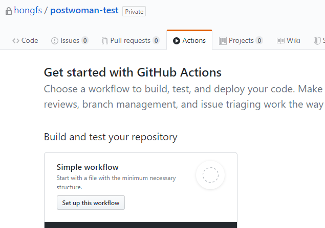Click the Pull requests count badge

point(156,40)
